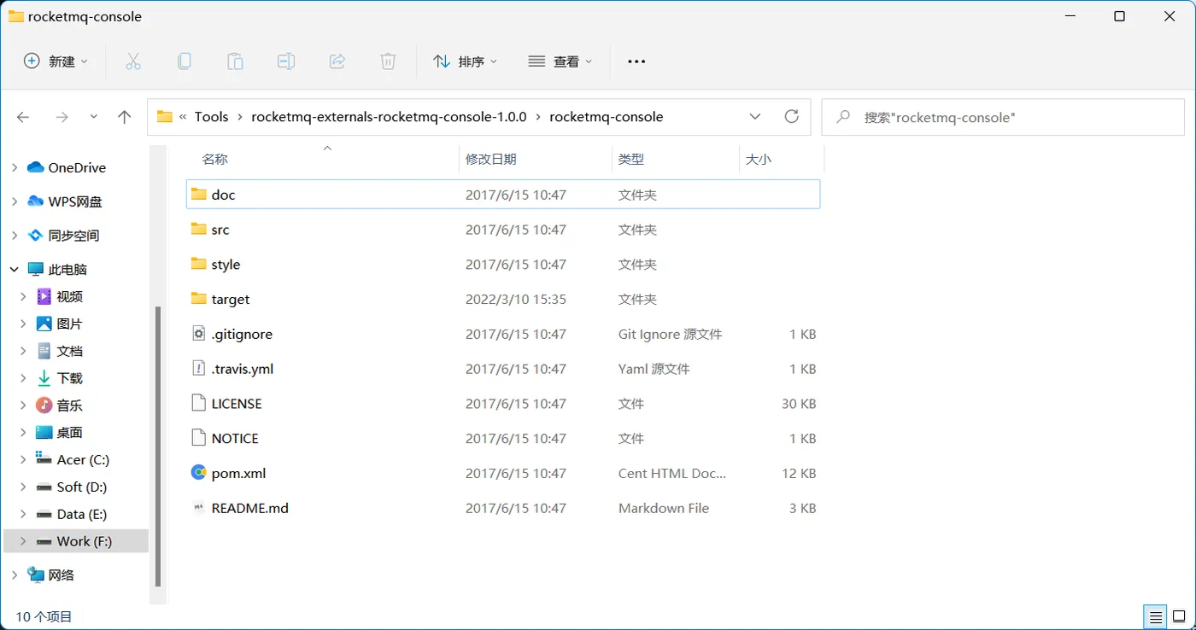Select the style folder icon

[199, 265]
